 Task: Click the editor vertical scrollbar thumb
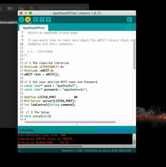click(134, 54)
